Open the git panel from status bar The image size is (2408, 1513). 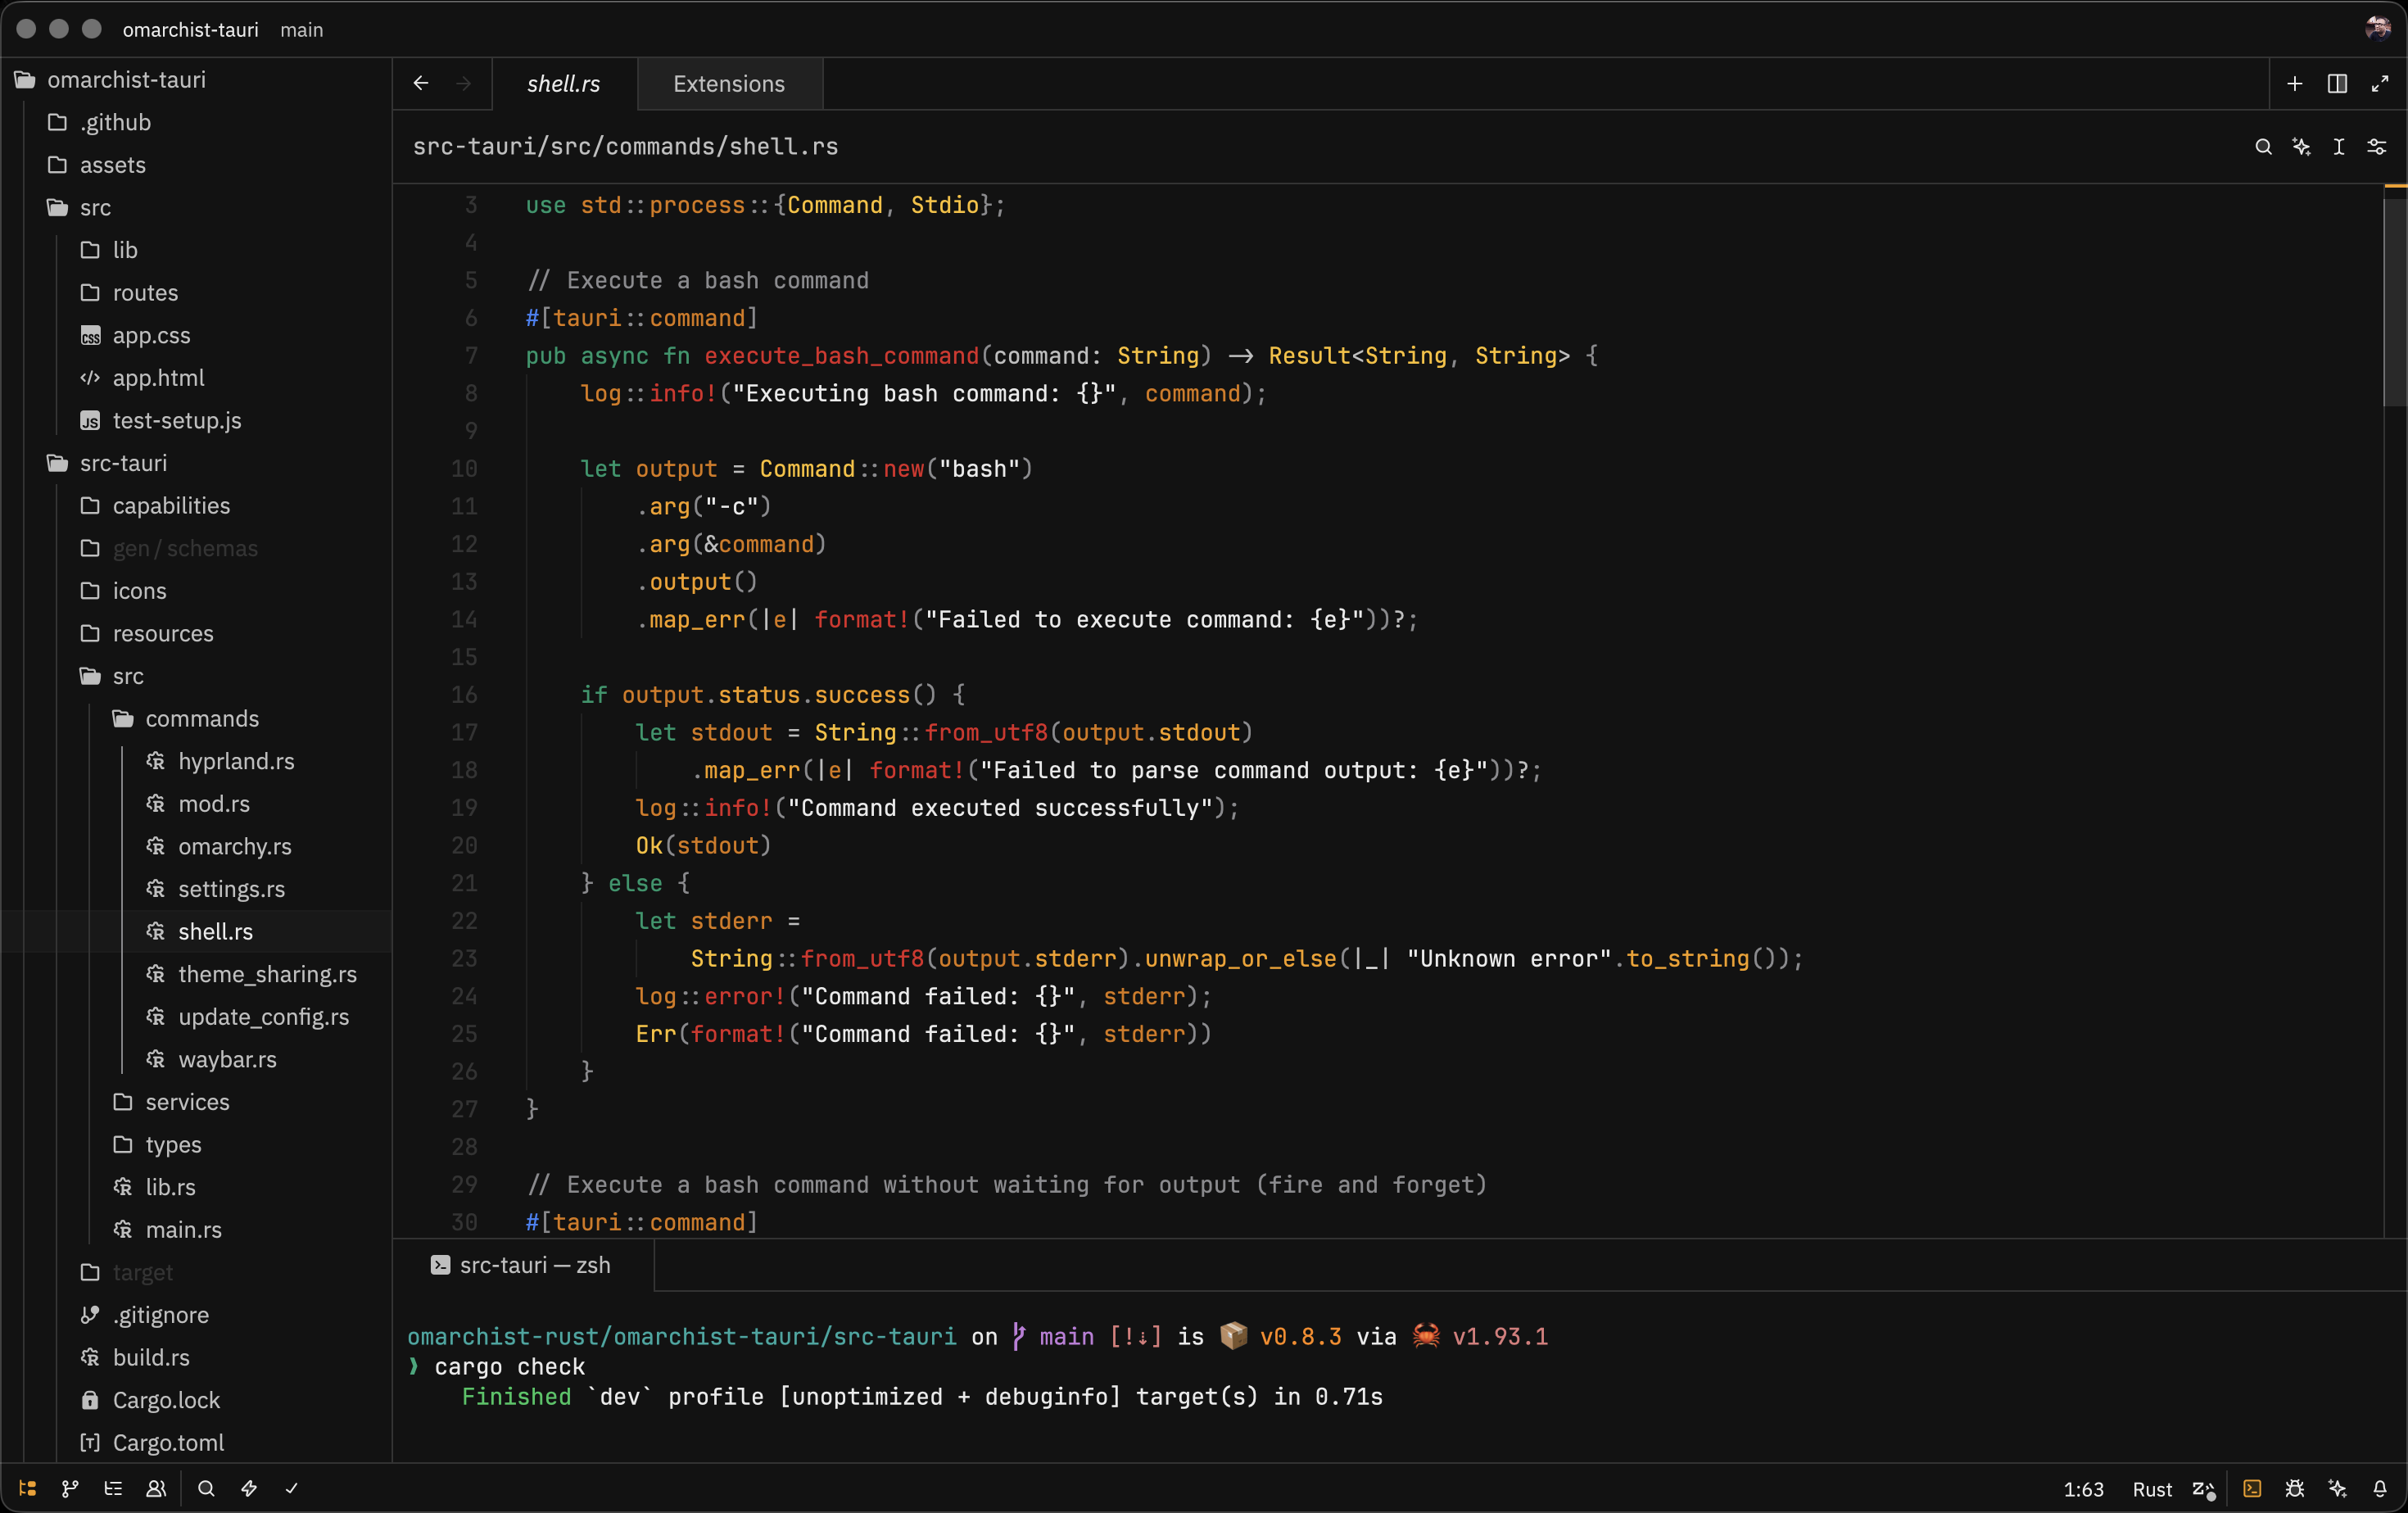pyautogui.click(x=70, y=1488)
